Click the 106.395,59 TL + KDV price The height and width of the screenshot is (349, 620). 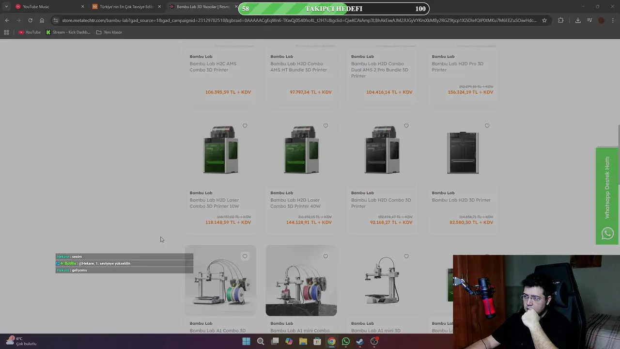pos(228,92)
